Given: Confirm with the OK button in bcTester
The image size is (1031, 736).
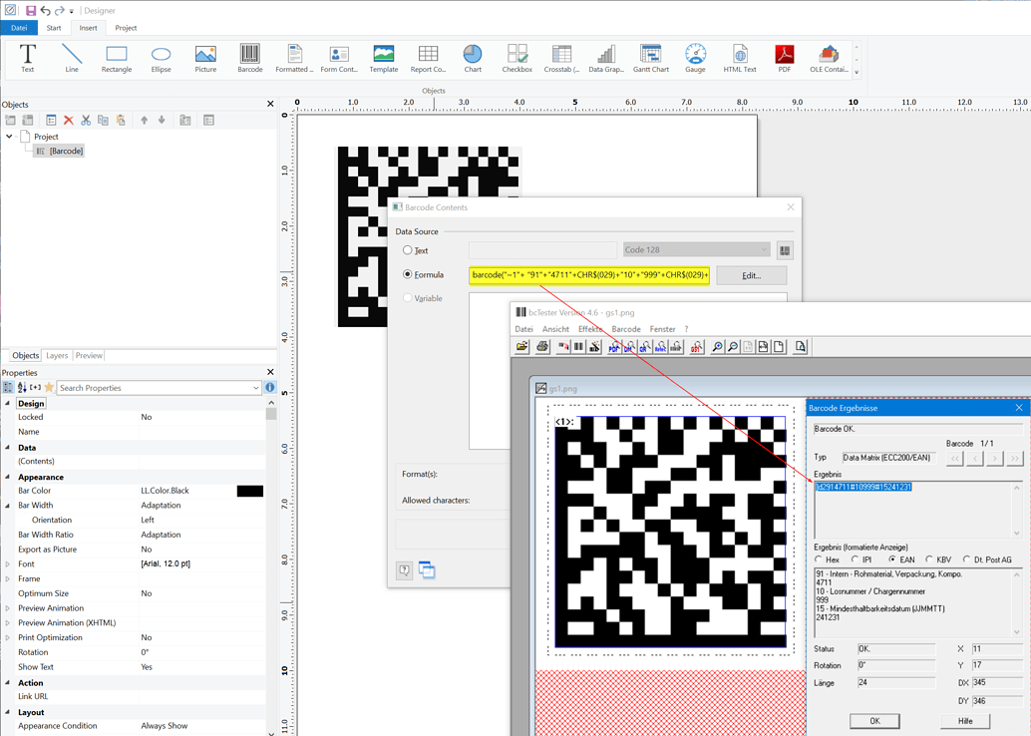Looking at the screenshot, I should (x=874, y=720).
